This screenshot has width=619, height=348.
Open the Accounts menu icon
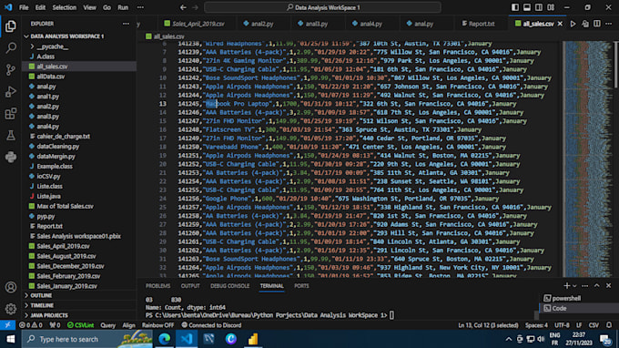[11, 287]
